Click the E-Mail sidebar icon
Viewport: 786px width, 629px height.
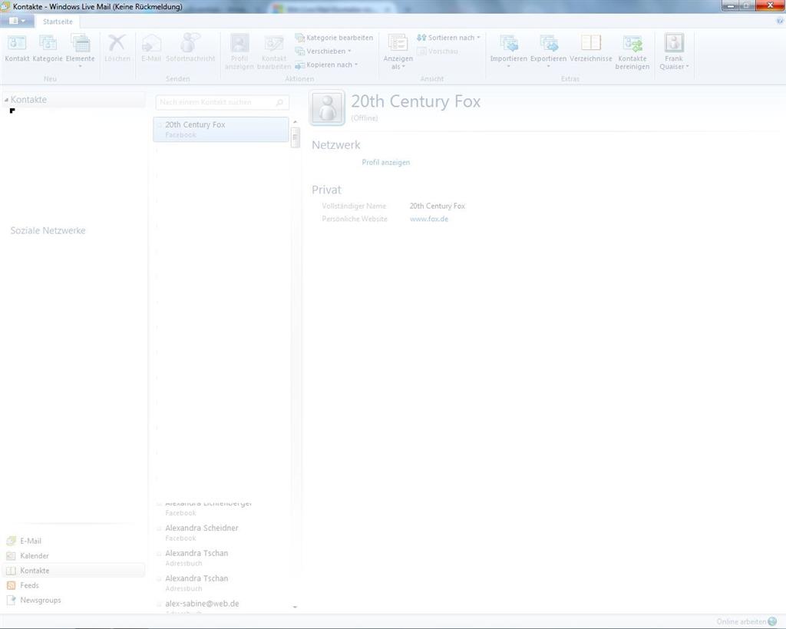11,541
